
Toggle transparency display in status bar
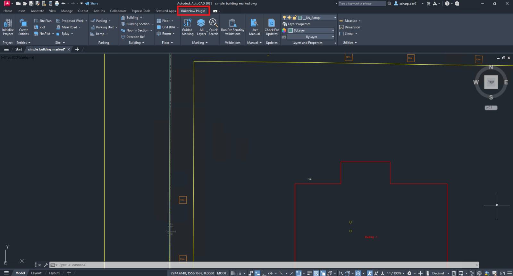(316, 273)
